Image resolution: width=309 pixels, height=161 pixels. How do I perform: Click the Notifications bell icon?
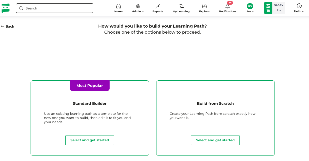[228, 6]
